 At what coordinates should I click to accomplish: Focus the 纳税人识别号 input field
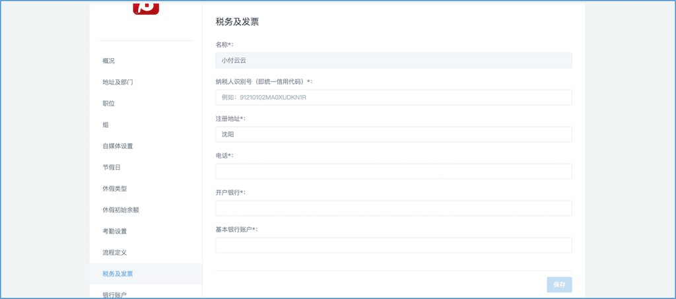393,98
